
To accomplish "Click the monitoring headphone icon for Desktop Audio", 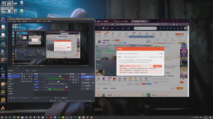I will tap(47, 79).
